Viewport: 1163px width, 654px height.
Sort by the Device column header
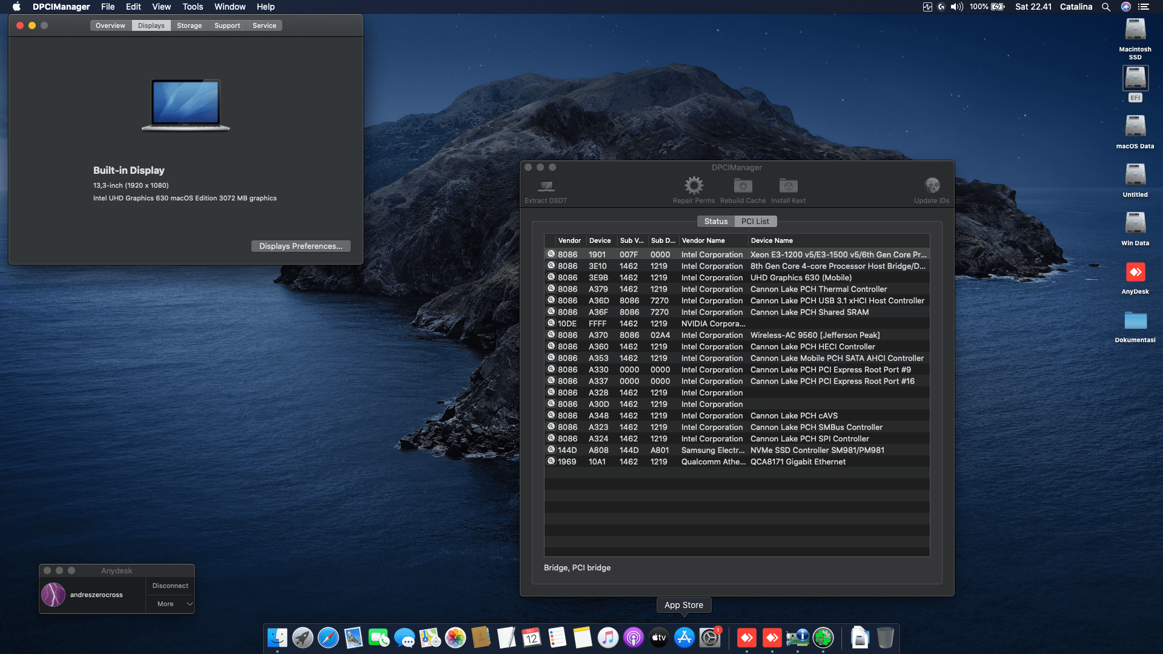pyautogui.click(x=601, y=240)
